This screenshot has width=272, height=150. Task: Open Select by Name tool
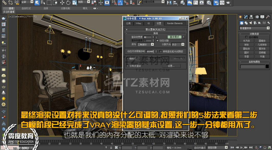tap(43, 2)
